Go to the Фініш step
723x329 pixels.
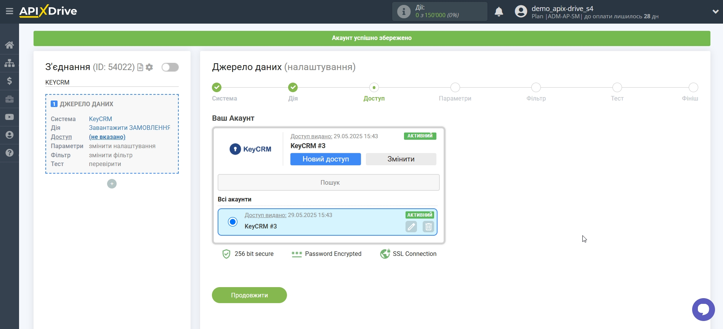coord(693,88)
